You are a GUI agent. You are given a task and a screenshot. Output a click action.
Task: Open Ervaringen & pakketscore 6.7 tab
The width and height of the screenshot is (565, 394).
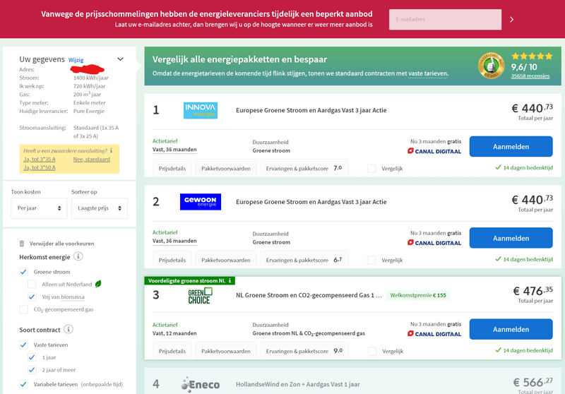click(x=304, y=260)
